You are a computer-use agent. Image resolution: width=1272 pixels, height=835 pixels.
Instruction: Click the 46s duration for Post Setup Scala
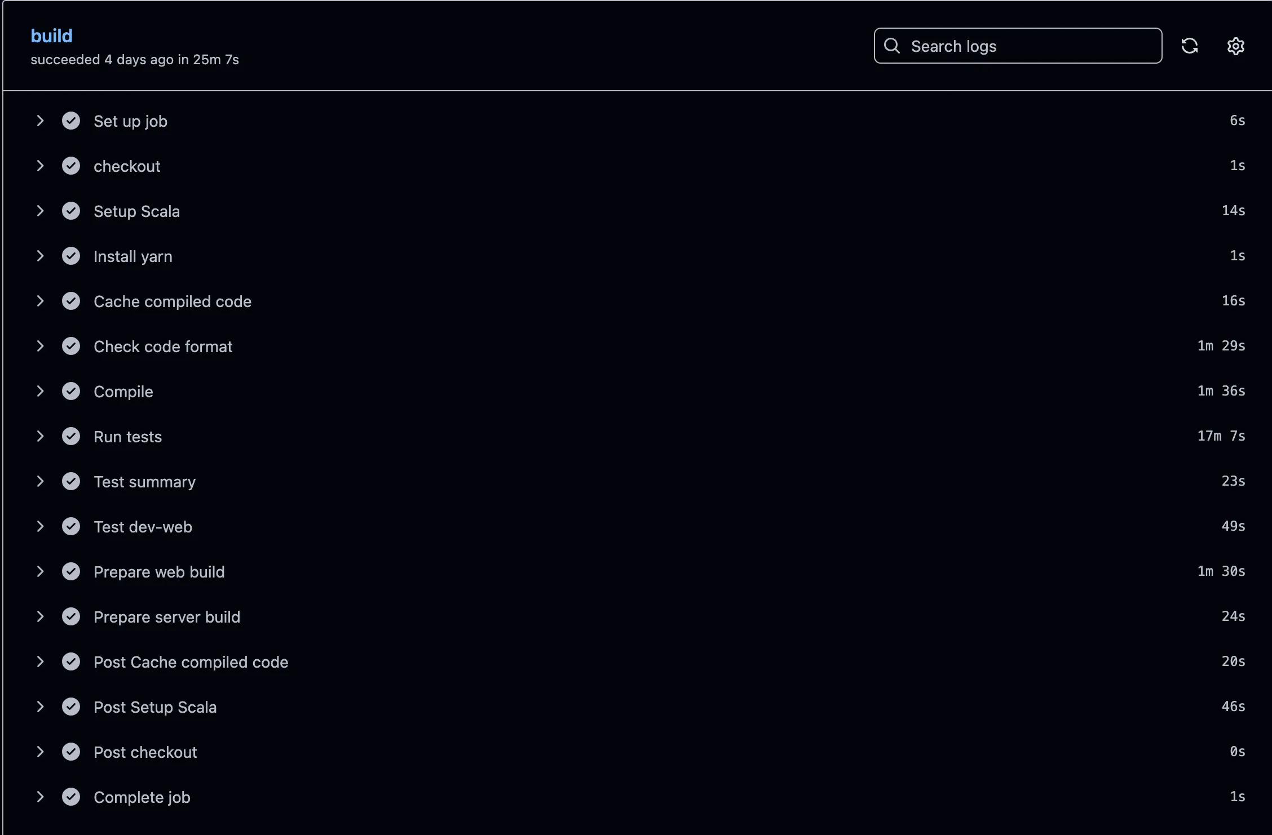click(1234, 707)
